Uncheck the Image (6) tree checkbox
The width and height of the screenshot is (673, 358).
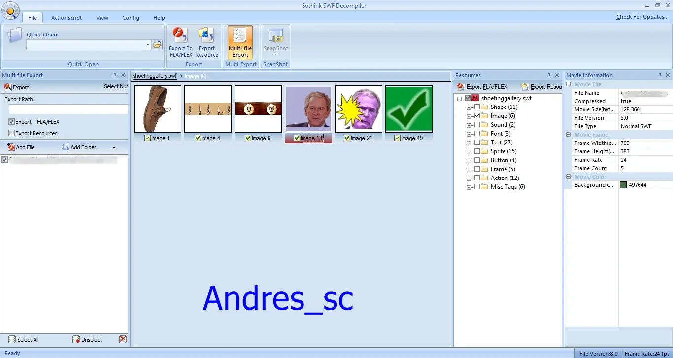point(477,116)
